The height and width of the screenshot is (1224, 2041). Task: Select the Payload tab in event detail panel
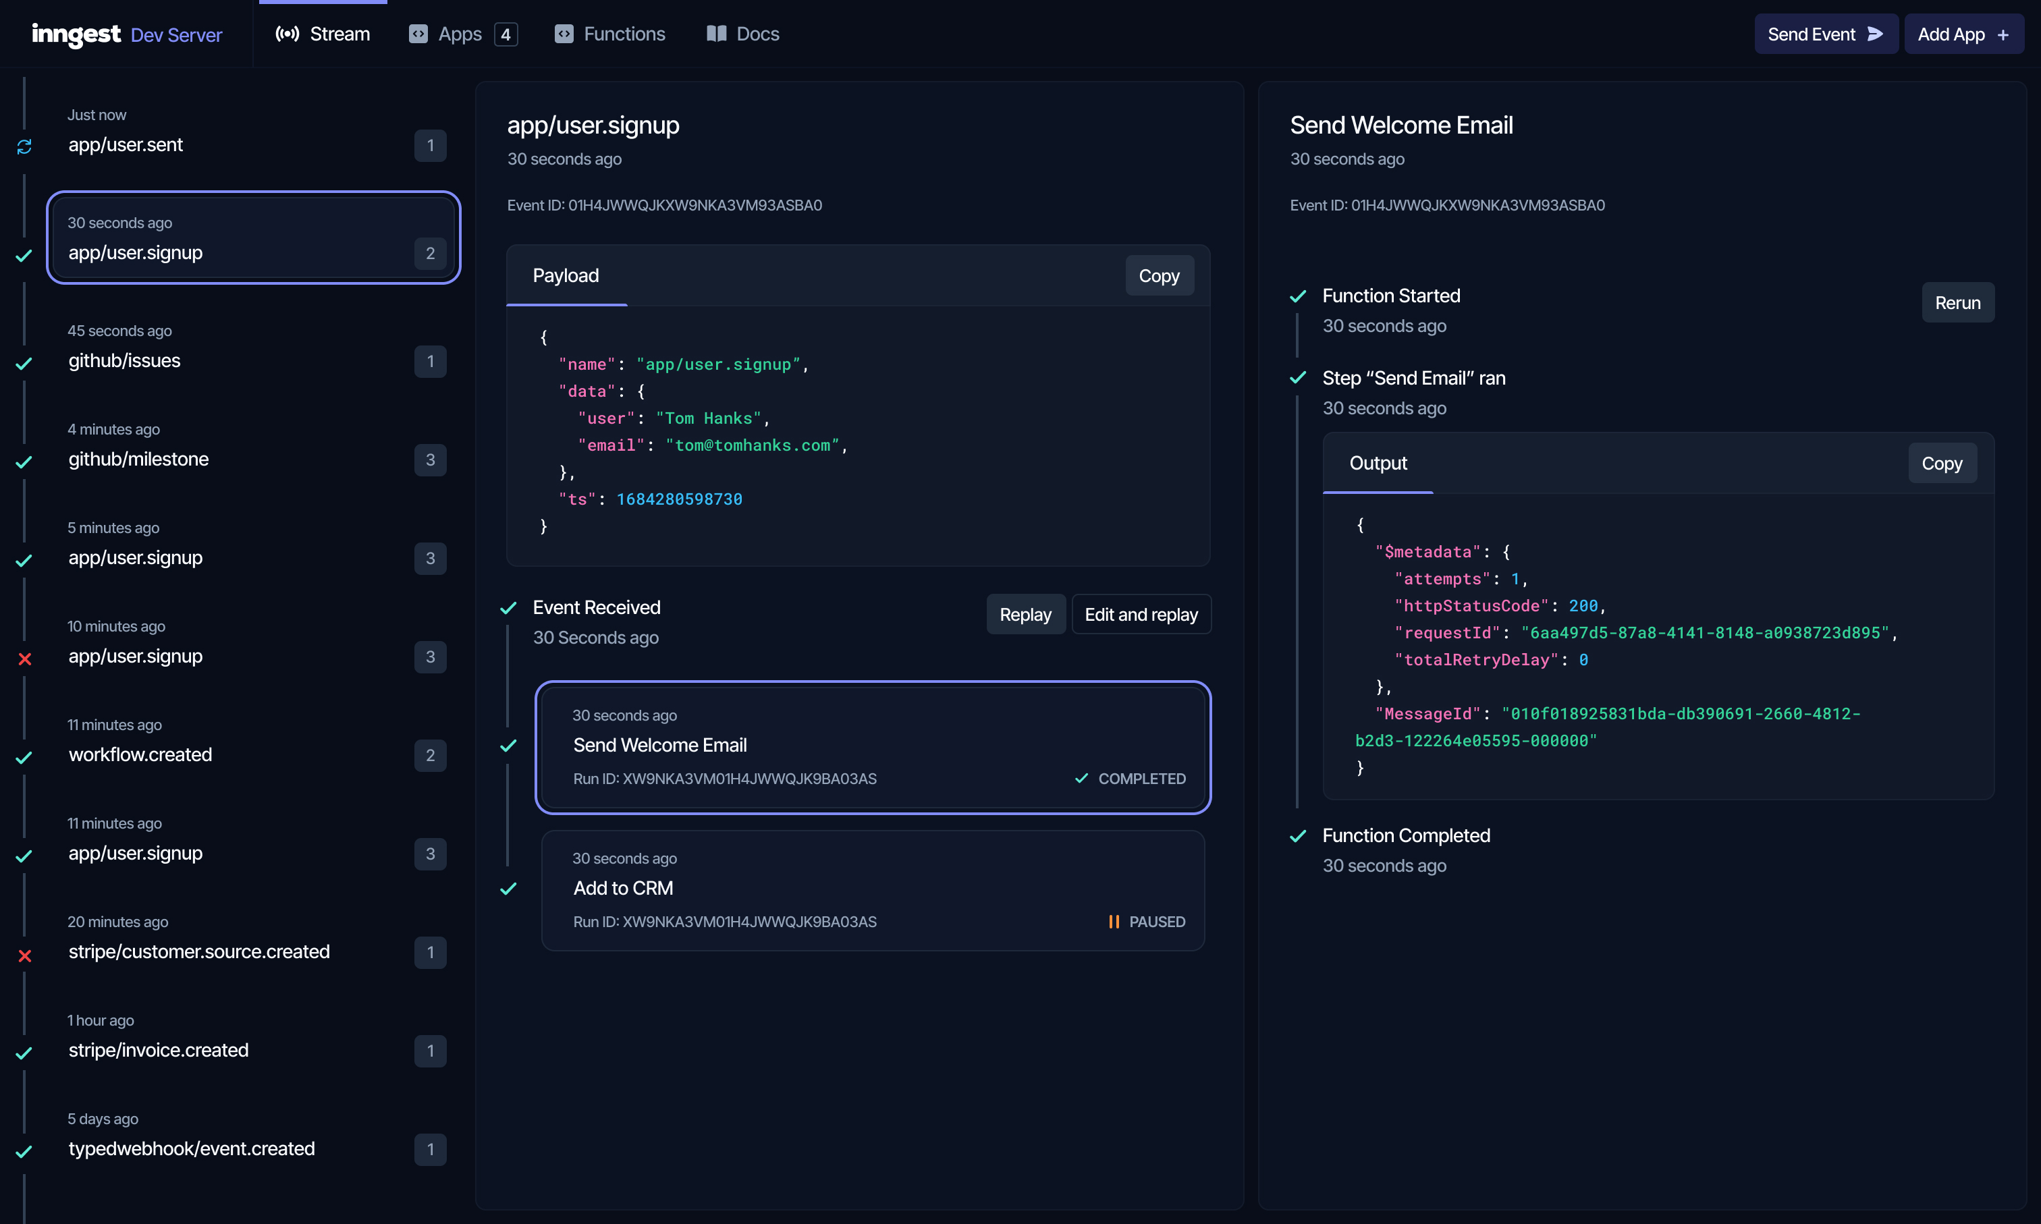567,274
